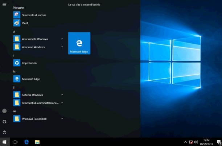Viewport: 222px width, 146px height.
Task: Open the Windows PowerShell folder
Action: point(38,119)
